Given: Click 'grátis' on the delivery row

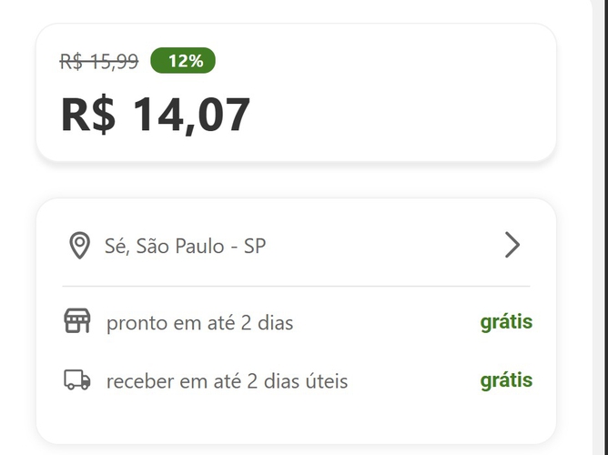Looking at the screenshot, I should (x=506, y=380).
